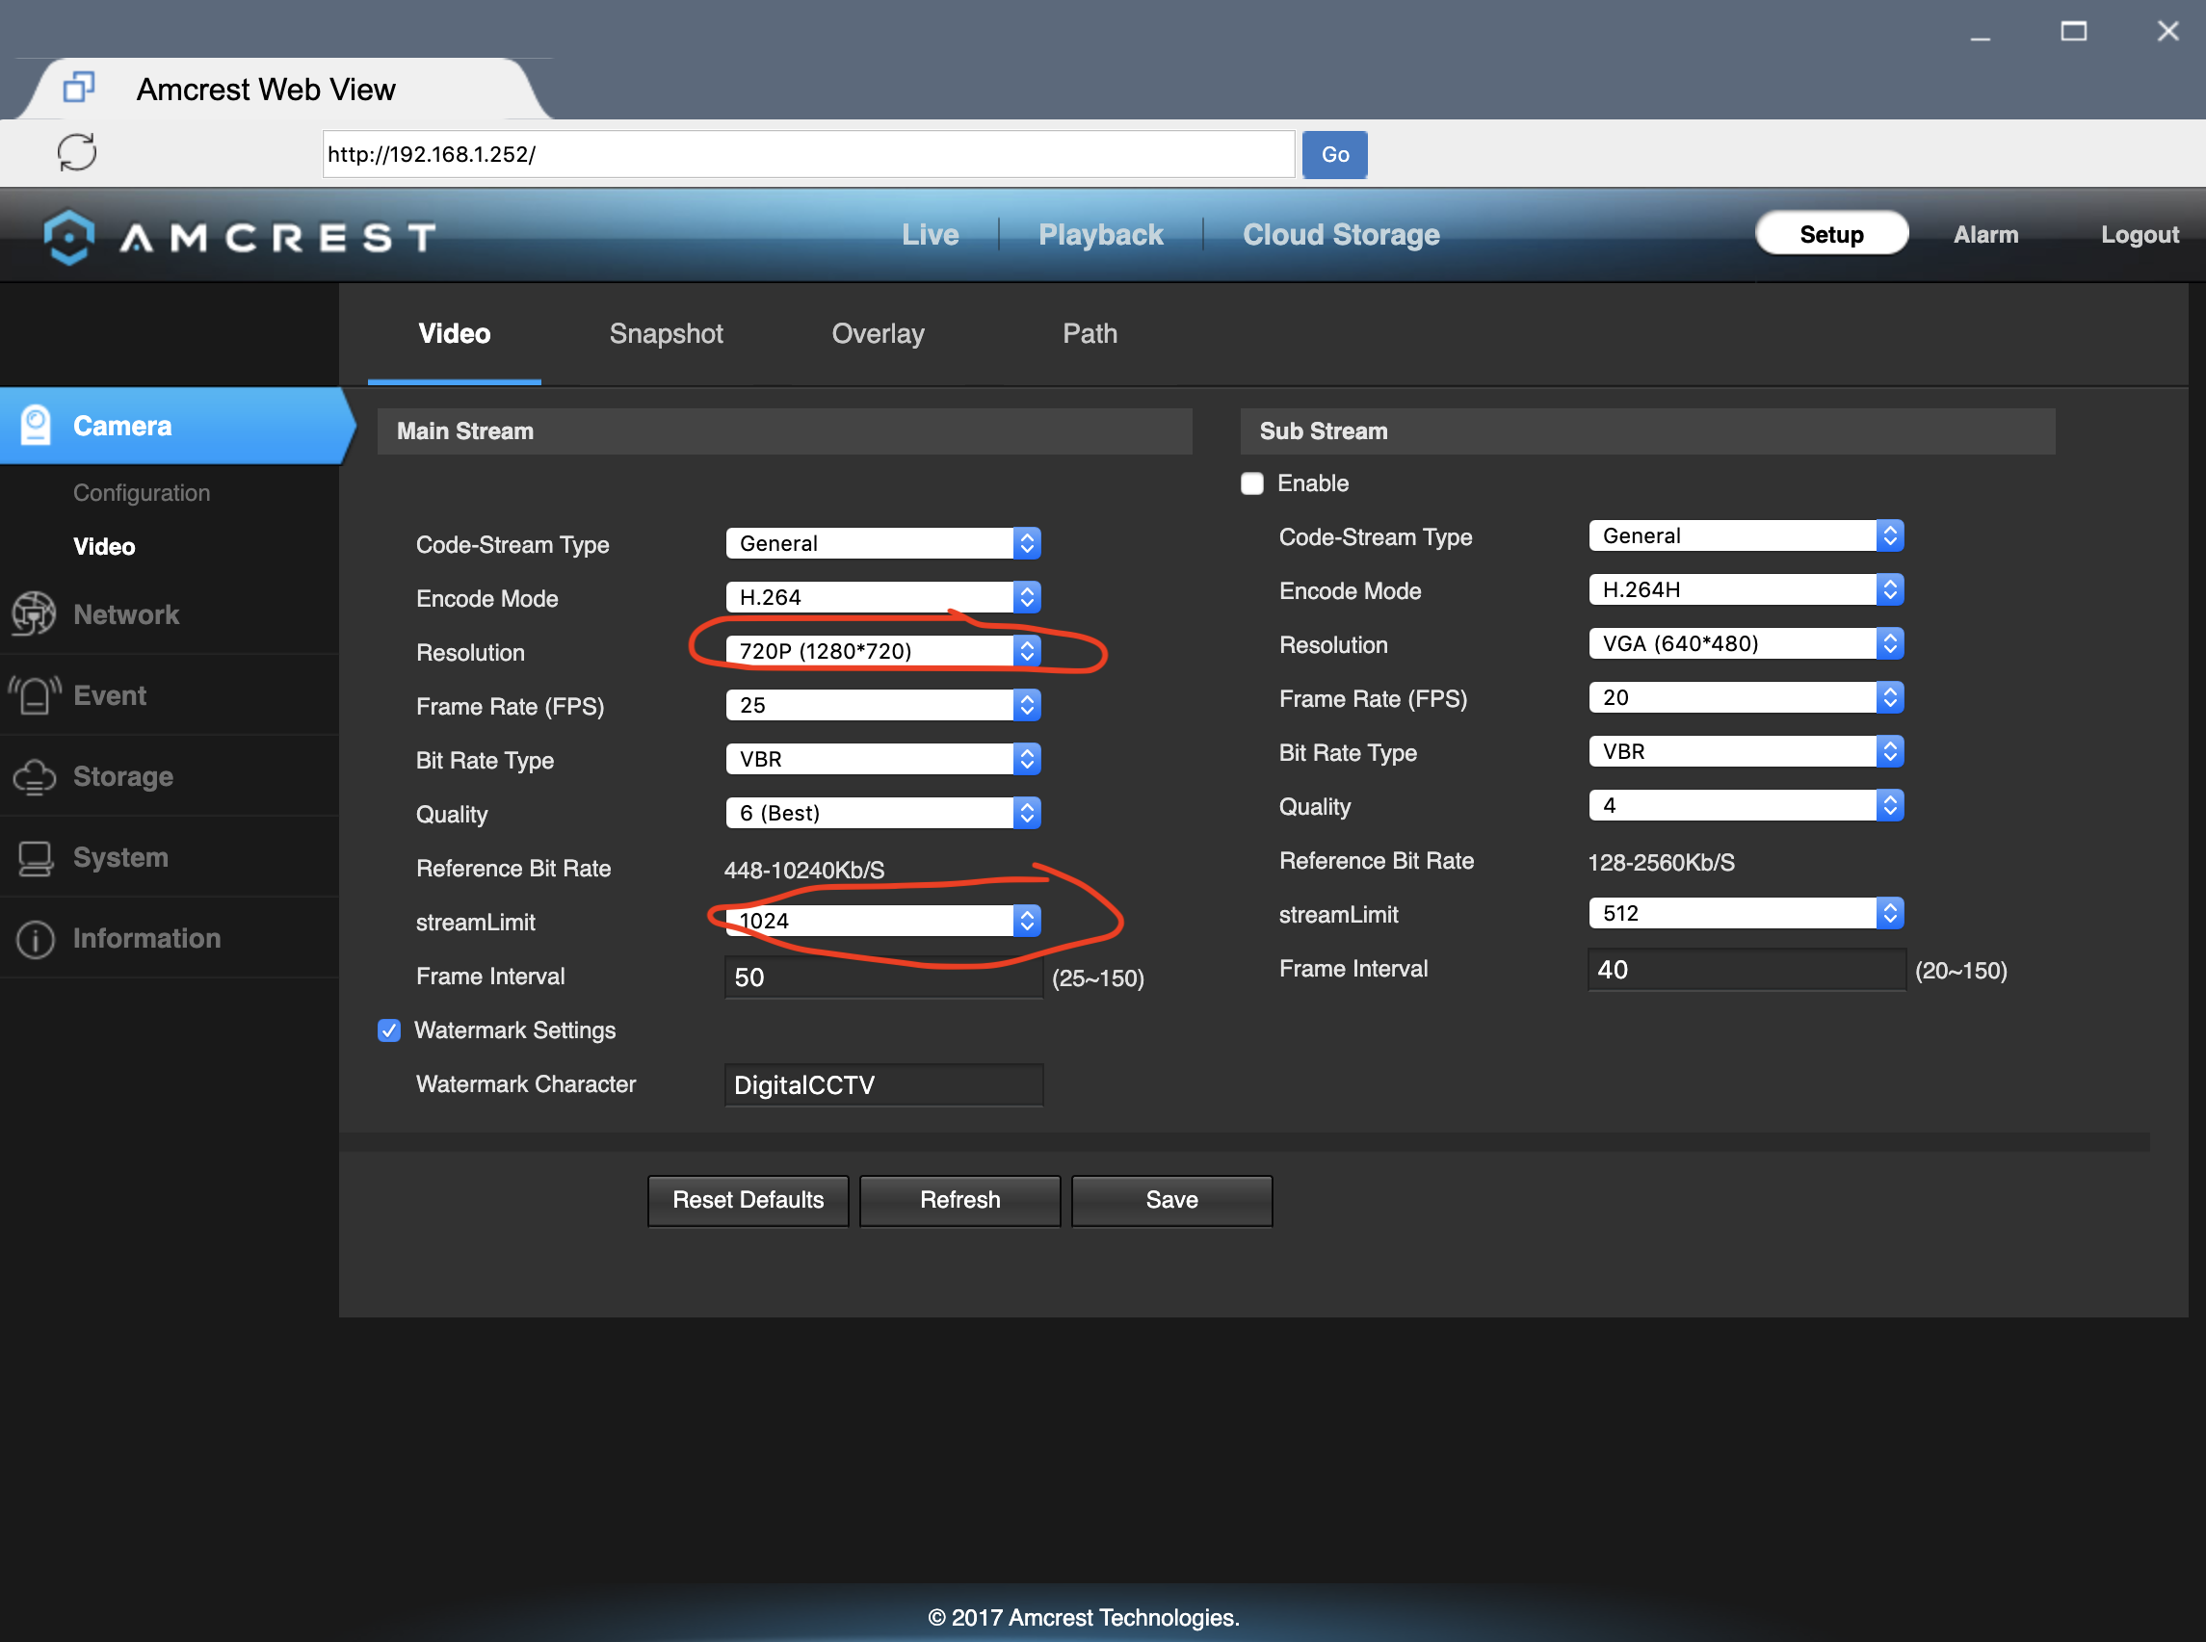Open Main Stream Resolution 720P dropdown

pyautogui.click(x=882, y=650)
